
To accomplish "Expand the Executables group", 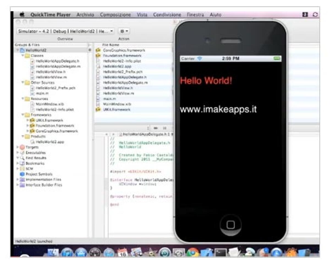I will click(x=18, y=153).
